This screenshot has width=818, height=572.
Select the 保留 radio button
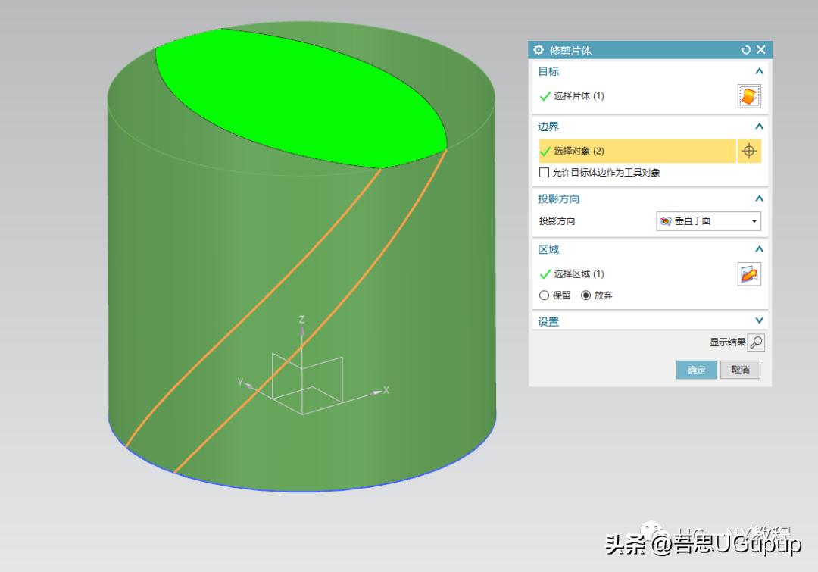[544, 295]
